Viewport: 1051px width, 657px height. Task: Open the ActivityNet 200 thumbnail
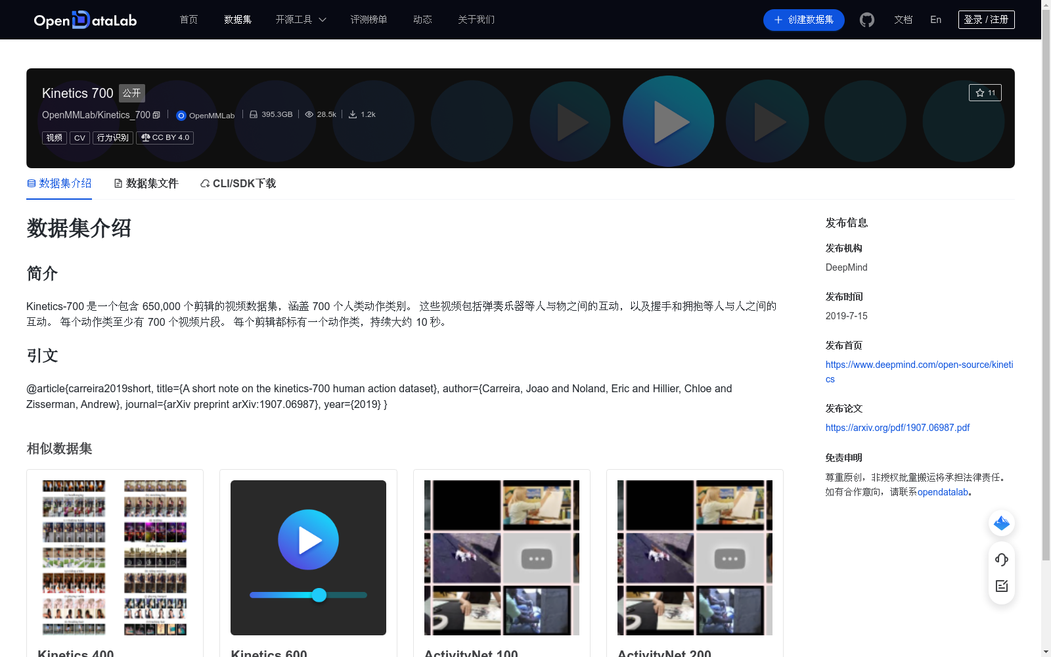coord(695,558)
